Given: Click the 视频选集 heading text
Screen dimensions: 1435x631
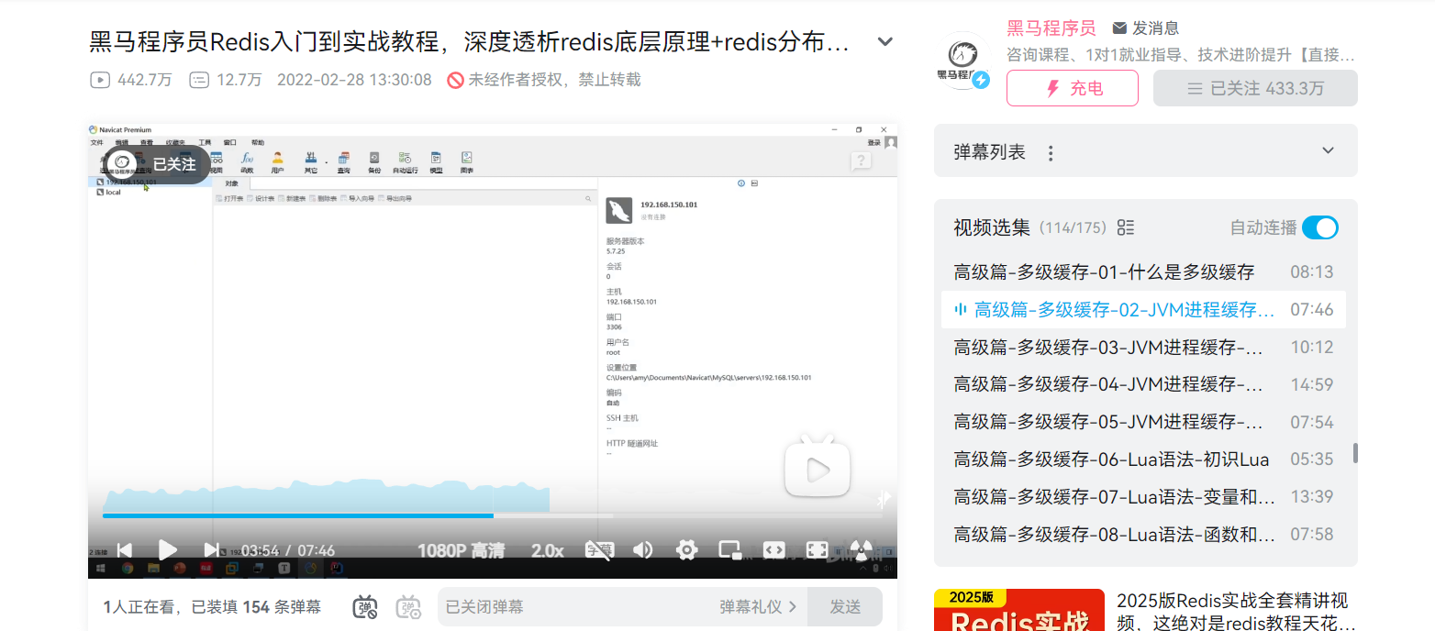Looking at the screenshot, I should coord(992,227).
